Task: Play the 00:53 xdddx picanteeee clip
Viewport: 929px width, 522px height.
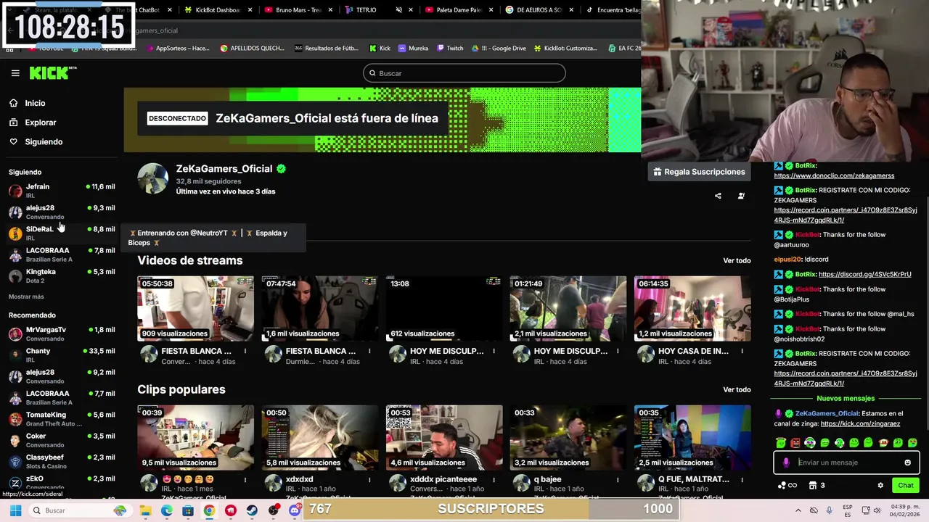Action: click(x=444, y=437)
